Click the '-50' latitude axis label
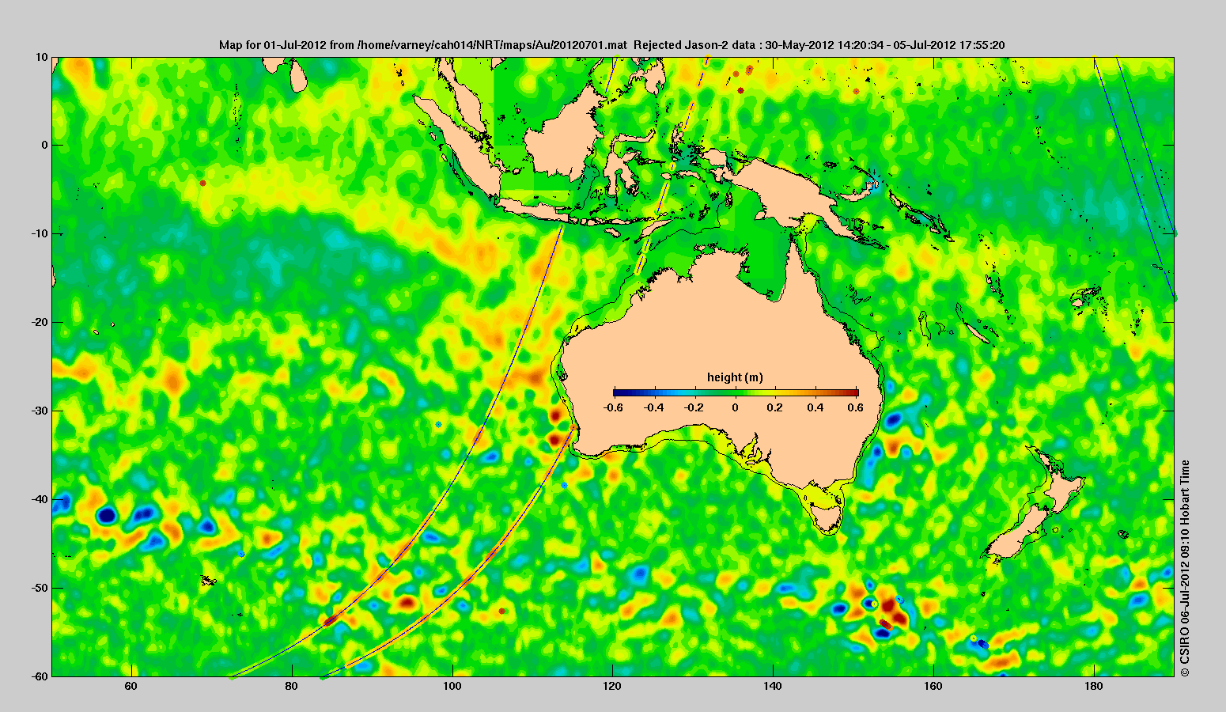Viewport: 1226px width, 712px height. point(40,589)
